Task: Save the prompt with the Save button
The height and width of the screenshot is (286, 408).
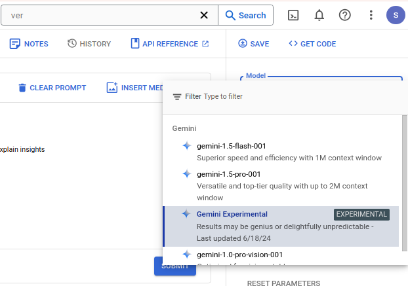Action: [254, 44]
